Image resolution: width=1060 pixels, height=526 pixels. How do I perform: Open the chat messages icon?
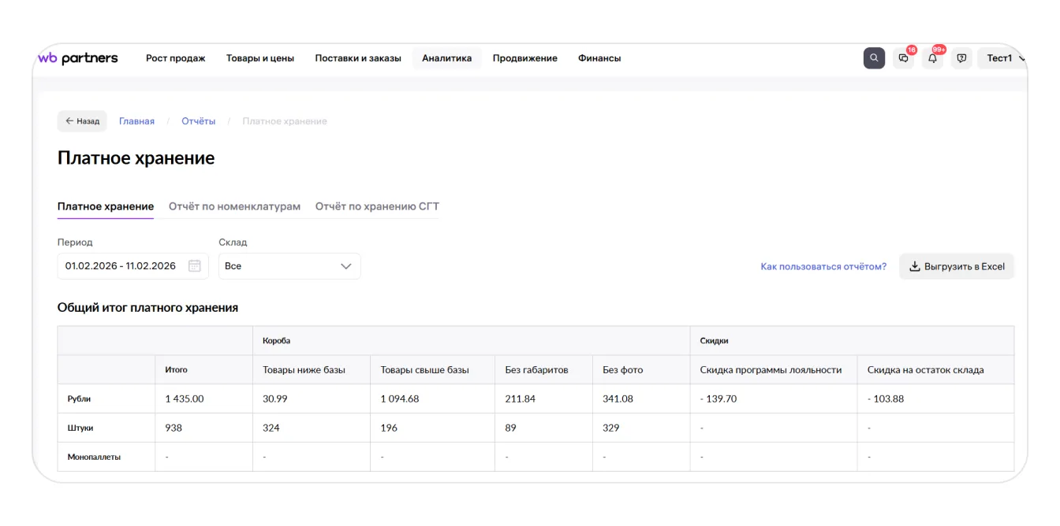pos(903,58)
